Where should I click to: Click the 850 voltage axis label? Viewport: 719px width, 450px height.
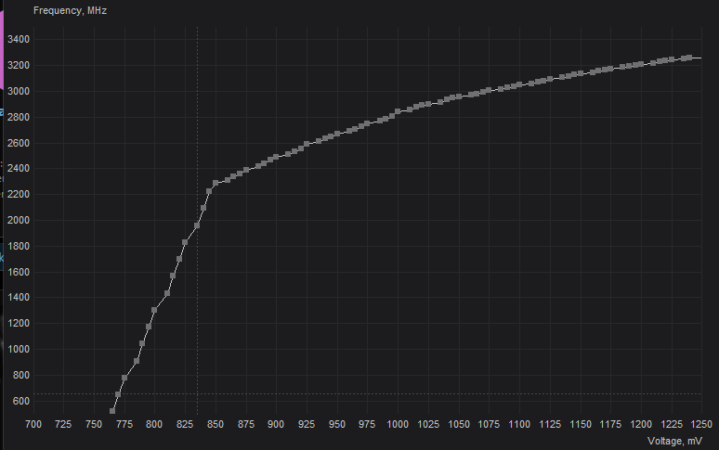216,424
